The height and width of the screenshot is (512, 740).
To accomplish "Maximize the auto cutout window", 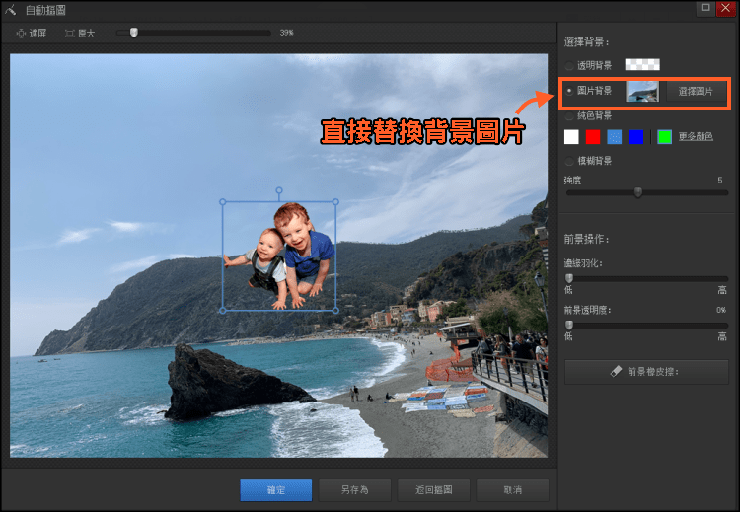I will coord(705,8).
